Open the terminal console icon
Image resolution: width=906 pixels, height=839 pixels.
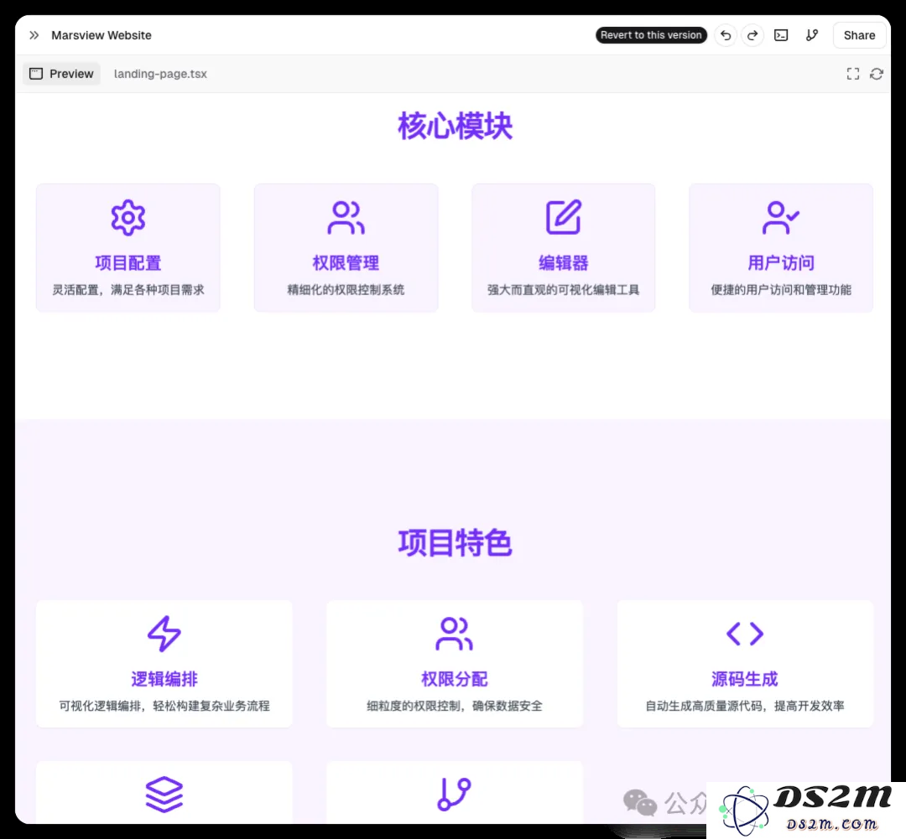coord(781,35)
